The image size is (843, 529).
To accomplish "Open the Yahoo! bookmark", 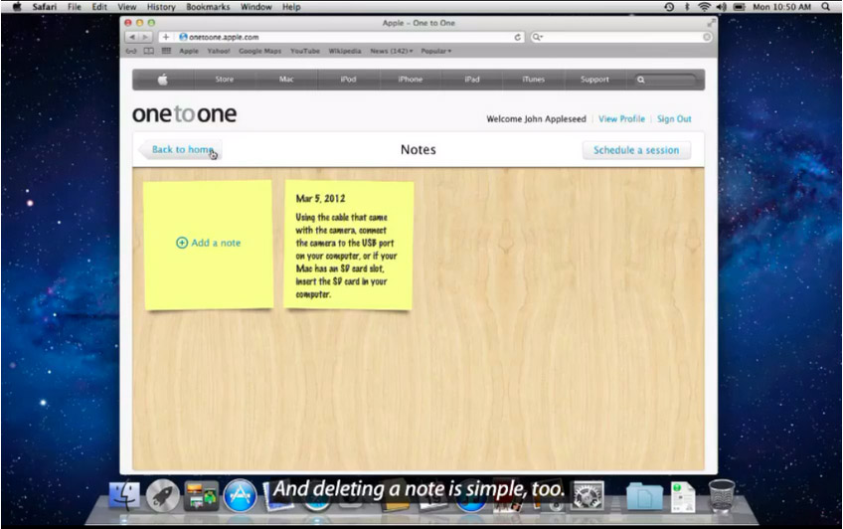I will pos(219,51).
